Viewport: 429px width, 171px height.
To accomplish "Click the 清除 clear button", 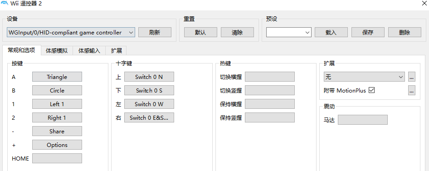I will coord(237,32).
